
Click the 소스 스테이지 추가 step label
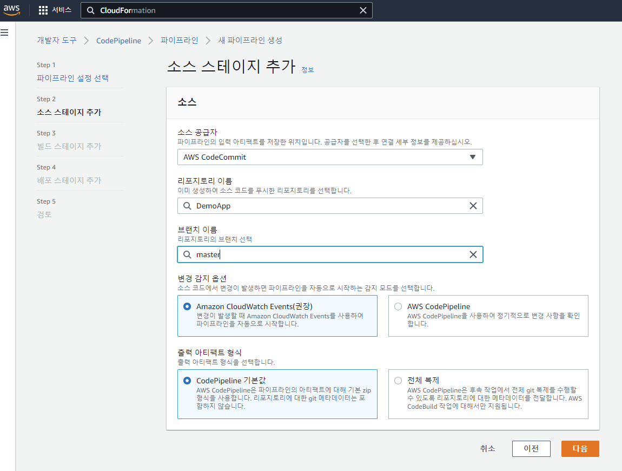tap(69, 112)
